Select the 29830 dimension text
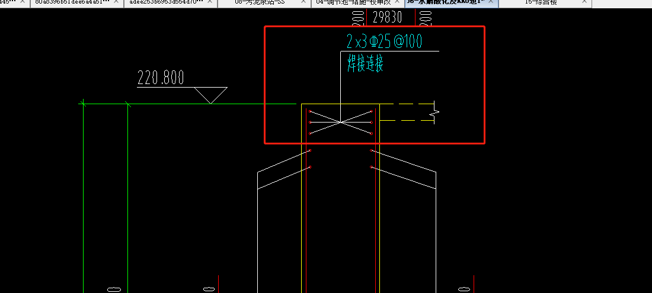 [x=387, y=17]
